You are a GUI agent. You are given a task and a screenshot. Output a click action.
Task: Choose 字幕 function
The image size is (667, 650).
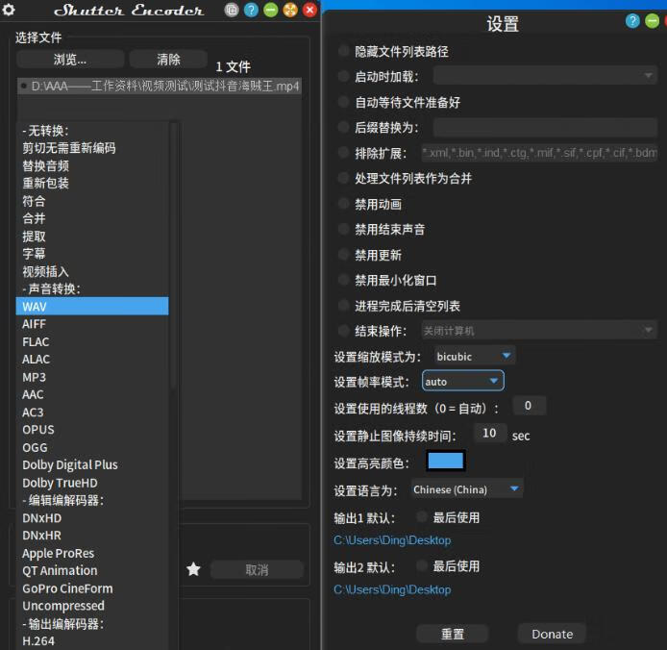(92, 254)
